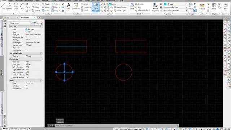Select the Dimension tool

coord(76,6)
